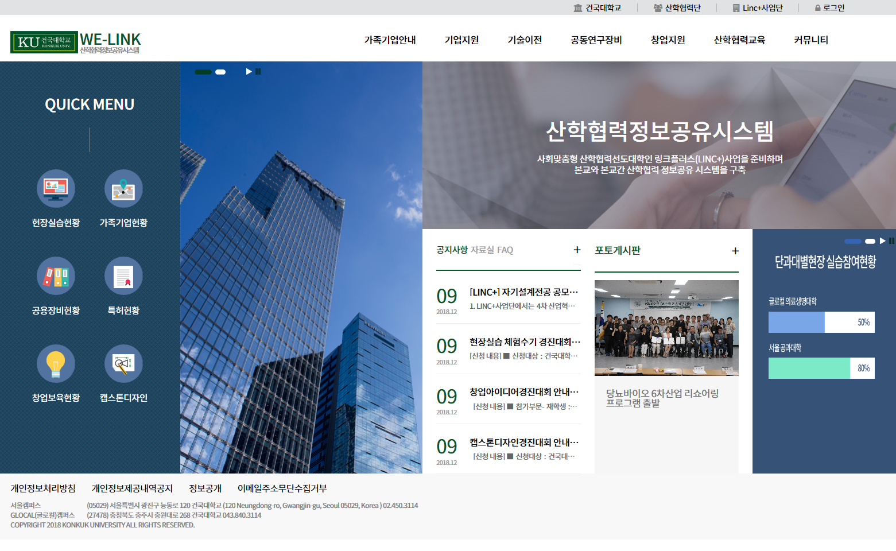This screenshot has height=551, width=896.
Task: Open the 당뇨바이오 group photo thumbnail
Action: tap(666, 328)
